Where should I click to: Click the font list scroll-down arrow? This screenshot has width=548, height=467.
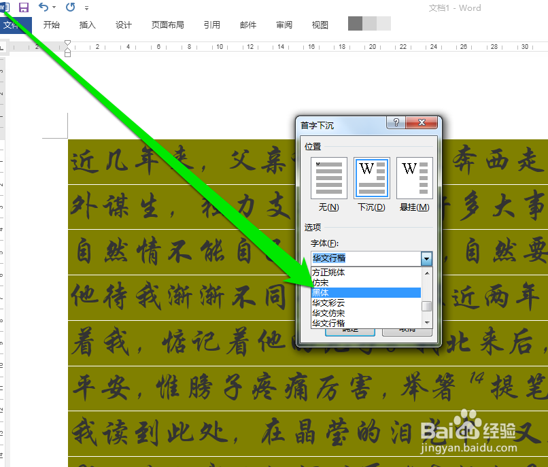coord(426,322)
